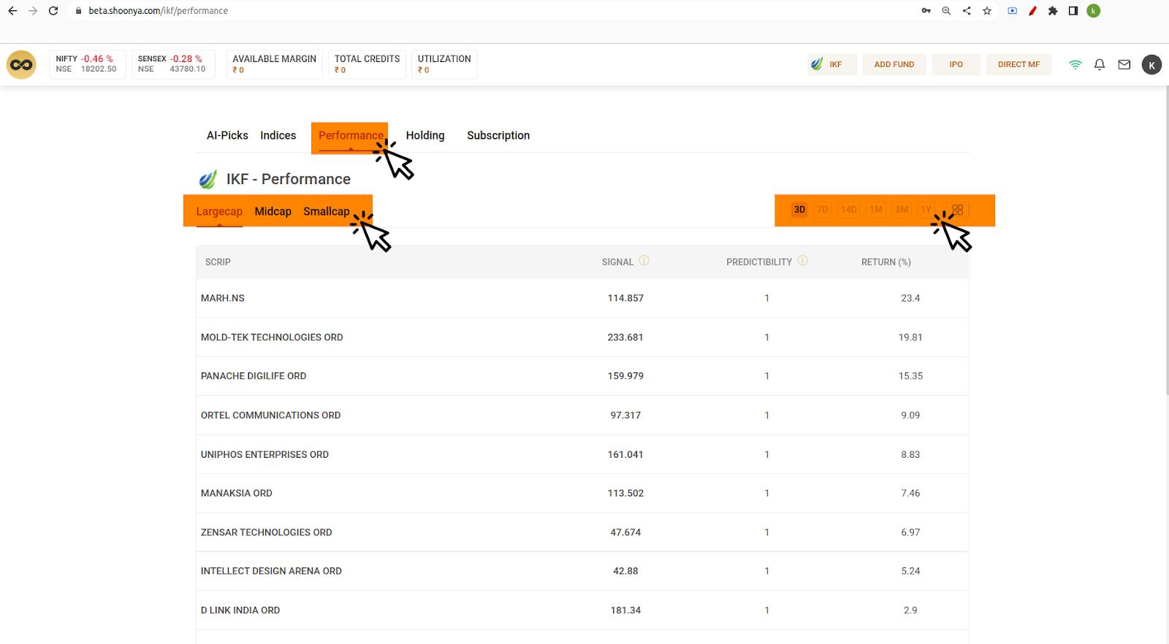Reload the current page
Screen dimensions: 1169x644
pos(53,11)
